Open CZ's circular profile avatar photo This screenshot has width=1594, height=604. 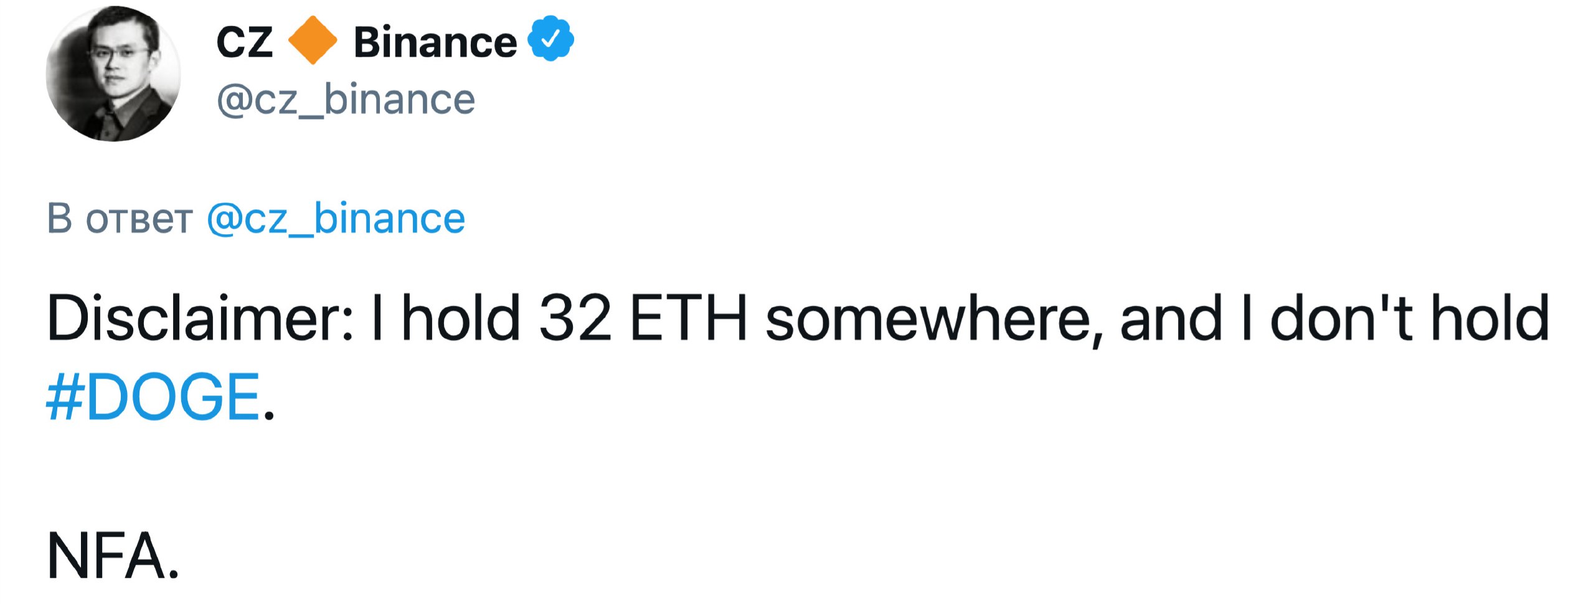tap(113, 74)
